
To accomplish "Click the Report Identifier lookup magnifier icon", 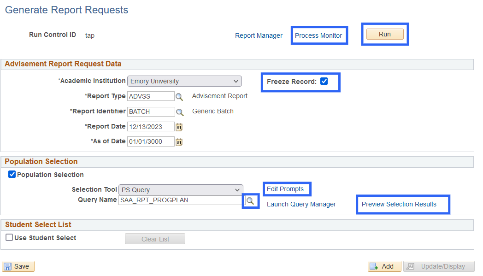I will point(180,112).
